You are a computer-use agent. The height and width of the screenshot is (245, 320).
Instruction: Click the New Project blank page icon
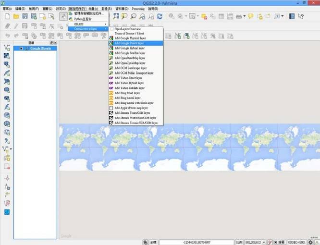pyautogui.click(x=8, y=16)
